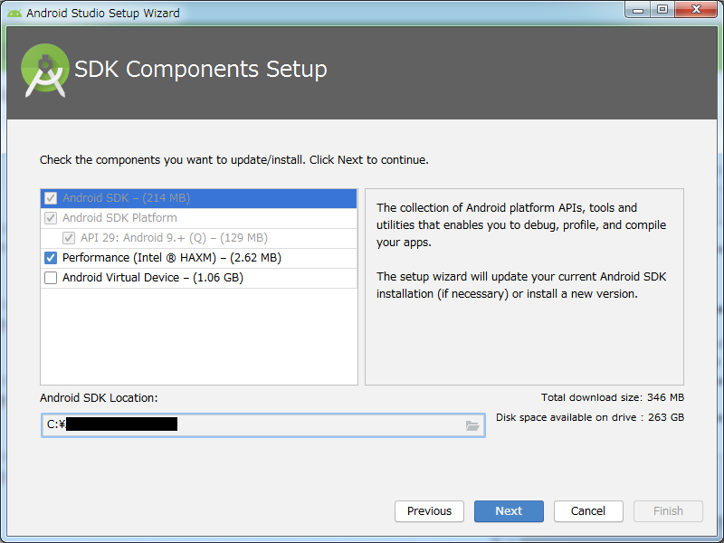Enable the Android Virtual Device checkbox
The image size is (724, 543).
tap(51, 278)
